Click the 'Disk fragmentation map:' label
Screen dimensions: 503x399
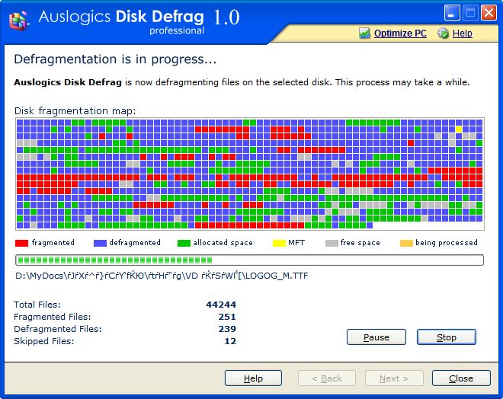(75, 111)
